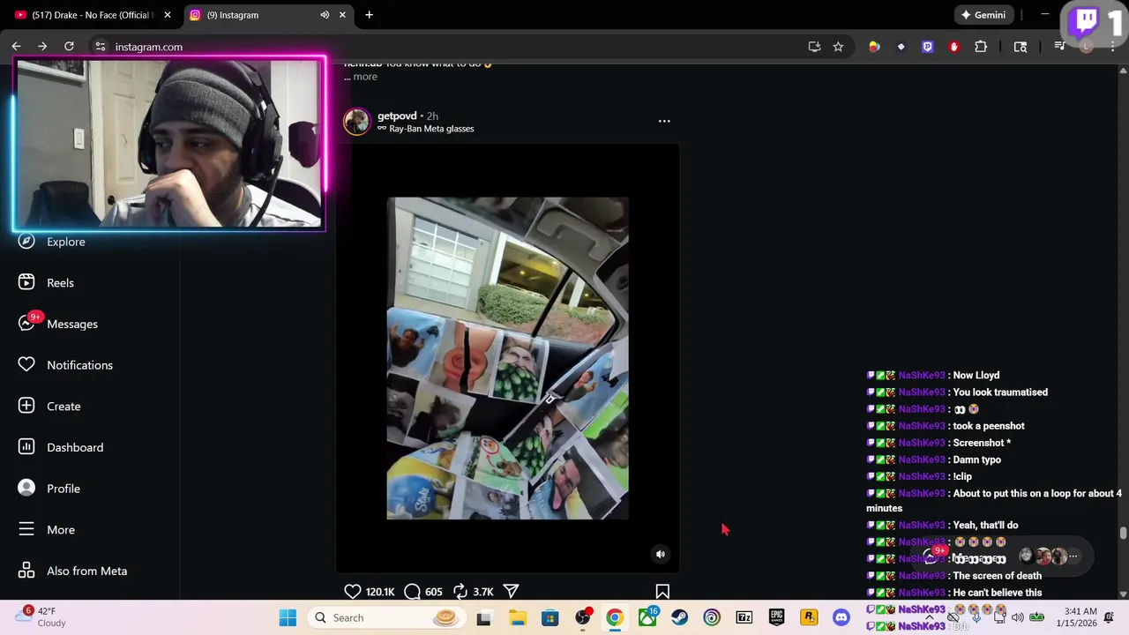Open Messages in the sidebar
This screenshot has width=1129, height=635.
coord(58,324)
